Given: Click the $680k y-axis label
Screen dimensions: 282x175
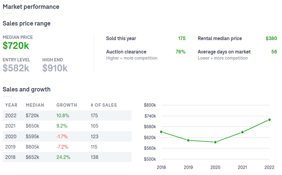Looking at the screenshot, I should pos(150,127).
